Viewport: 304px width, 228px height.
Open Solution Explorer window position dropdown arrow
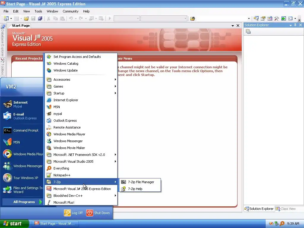pyautogui.click(x=290, y=25)
